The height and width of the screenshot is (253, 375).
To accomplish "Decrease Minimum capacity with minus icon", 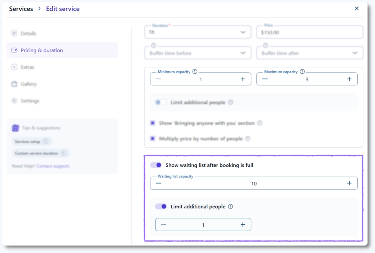I will point(159,79).
